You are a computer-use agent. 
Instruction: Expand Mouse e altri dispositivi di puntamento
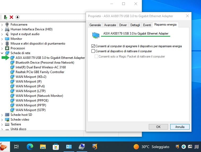[2, 44]
